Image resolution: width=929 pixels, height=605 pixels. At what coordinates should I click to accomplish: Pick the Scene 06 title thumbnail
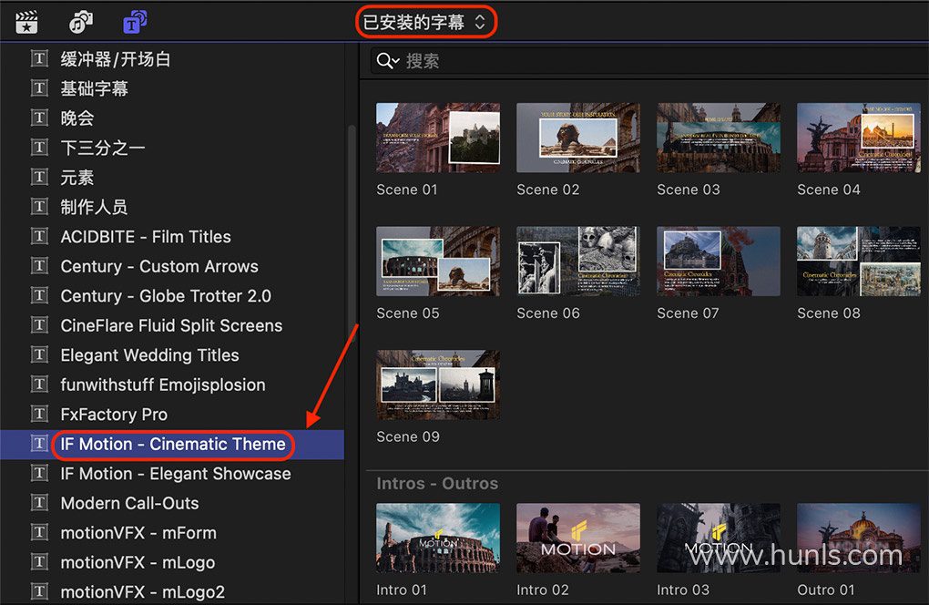[578, 261]
